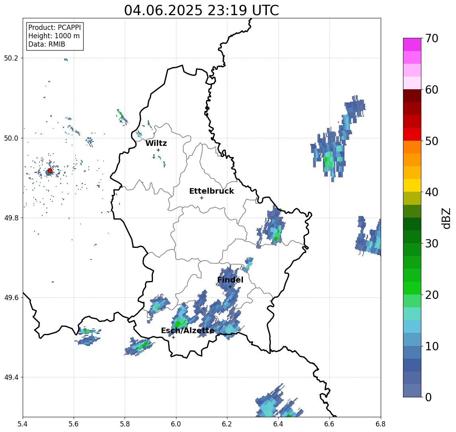
Task: Click the 'Product: PCAPPI' line in the info box
Action: point(55,27)
